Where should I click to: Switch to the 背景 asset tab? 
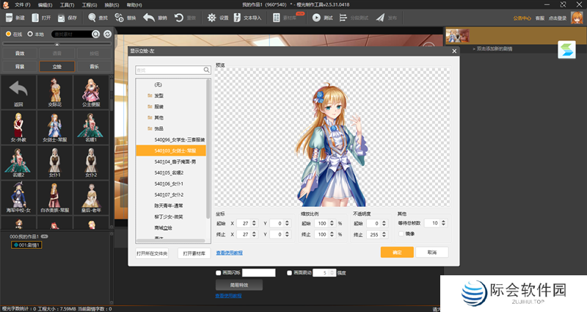(20, 67)
